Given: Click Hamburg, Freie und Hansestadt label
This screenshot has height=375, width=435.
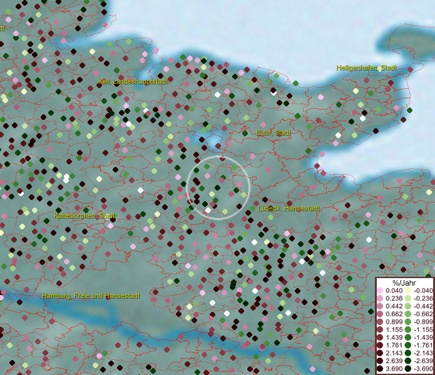Looking at the screenshot, I should pos(91,296).
